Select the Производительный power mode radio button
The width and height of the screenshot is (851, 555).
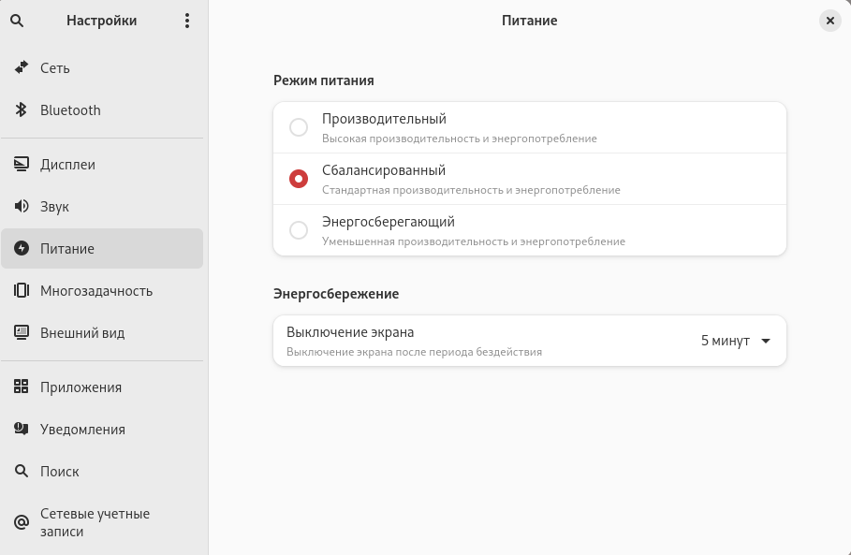click(299, 127)
